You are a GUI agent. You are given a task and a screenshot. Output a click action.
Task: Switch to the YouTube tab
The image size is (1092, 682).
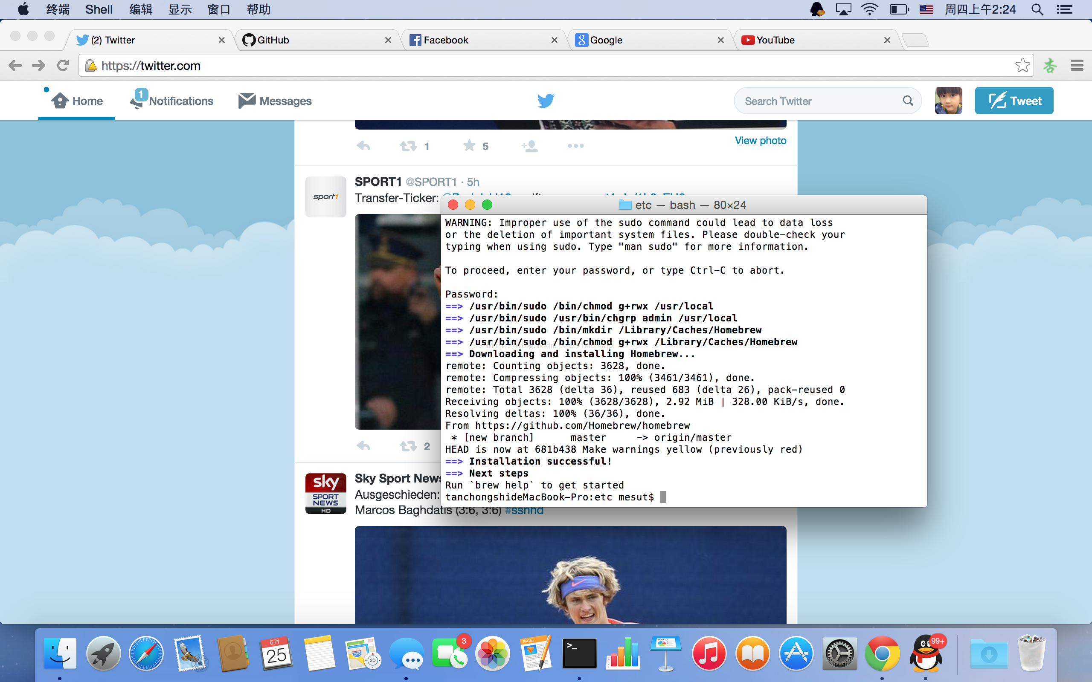tap(816, 40)
